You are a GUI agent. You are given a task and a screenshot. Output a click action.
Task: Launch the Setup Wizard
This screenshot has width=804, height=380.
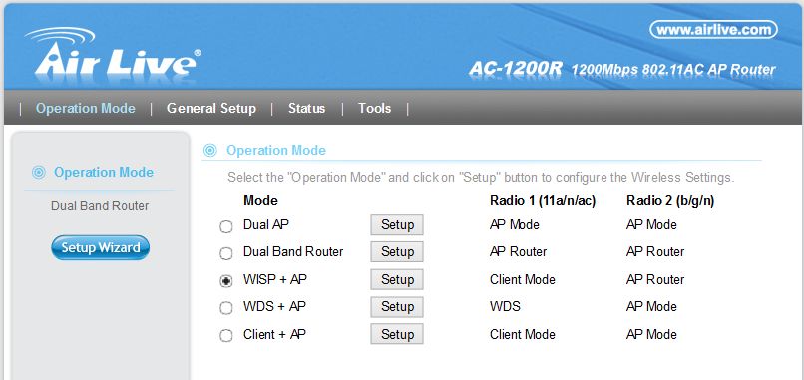[x=101, y=247]
